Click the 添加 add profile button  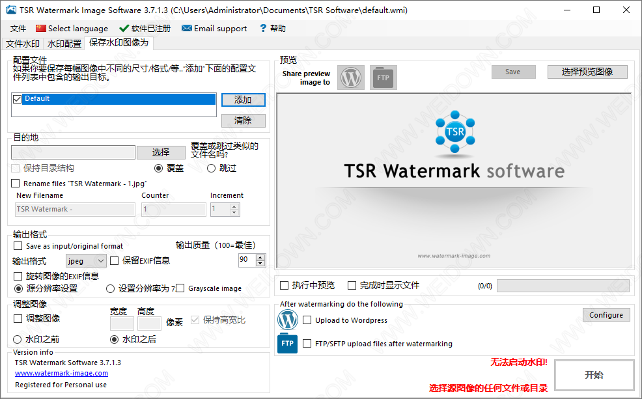(244, 100)
